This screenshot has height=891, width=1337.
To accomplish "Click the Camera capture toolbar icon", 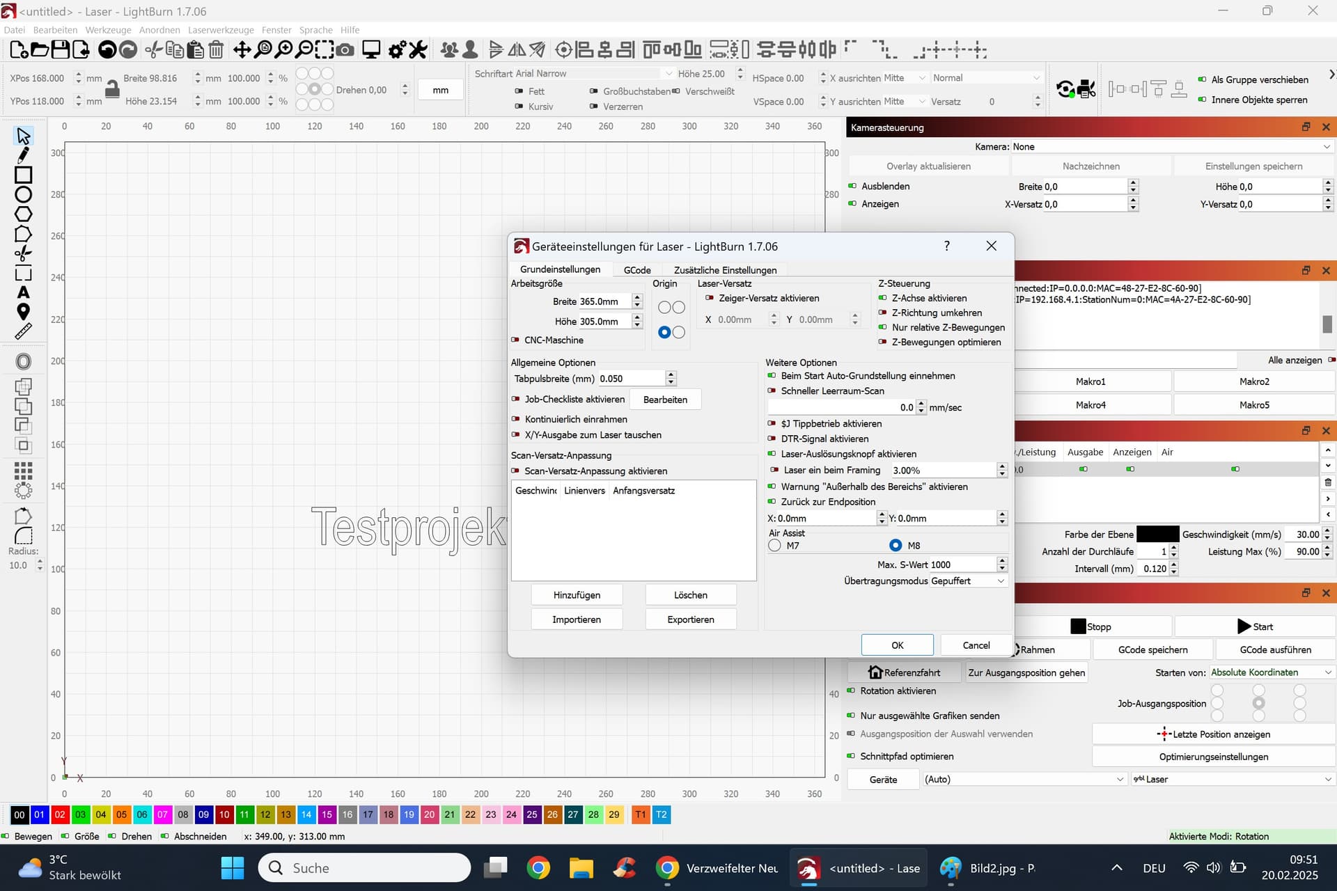I will point(345,50).
